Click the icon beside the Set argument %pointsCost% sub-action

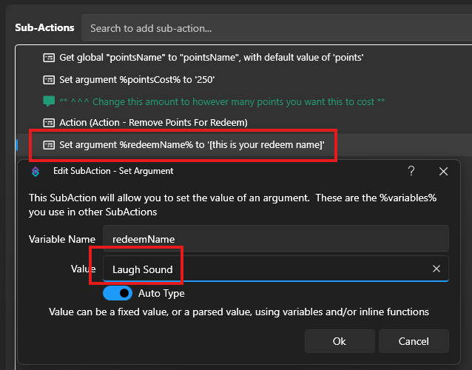click(x=50, y=80)
